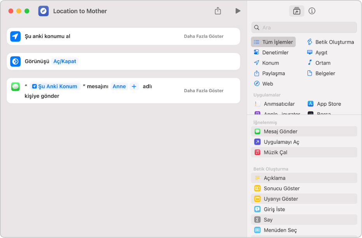Image resolution: width=362 pixels, height=238 pixels.
Task: Click the Anne recipient token
Action: coord(119,86)
